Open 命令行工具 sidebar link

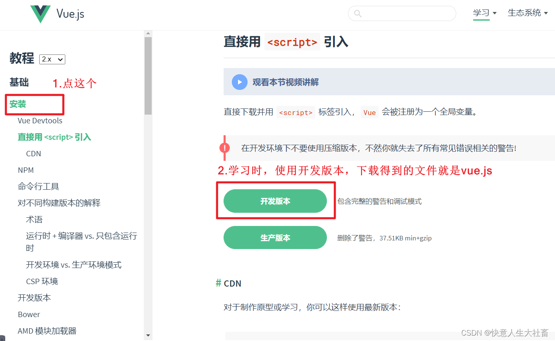coord(38,186)
